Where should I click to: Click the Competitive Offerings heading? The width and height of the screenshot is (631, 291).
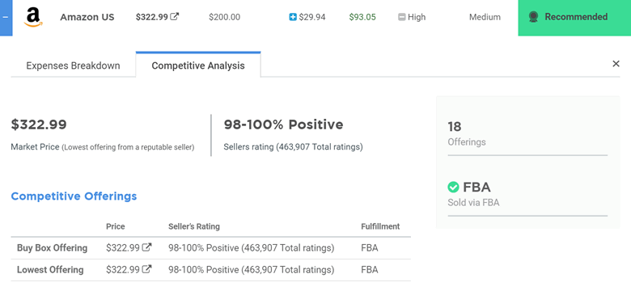(x=74, y=196)
